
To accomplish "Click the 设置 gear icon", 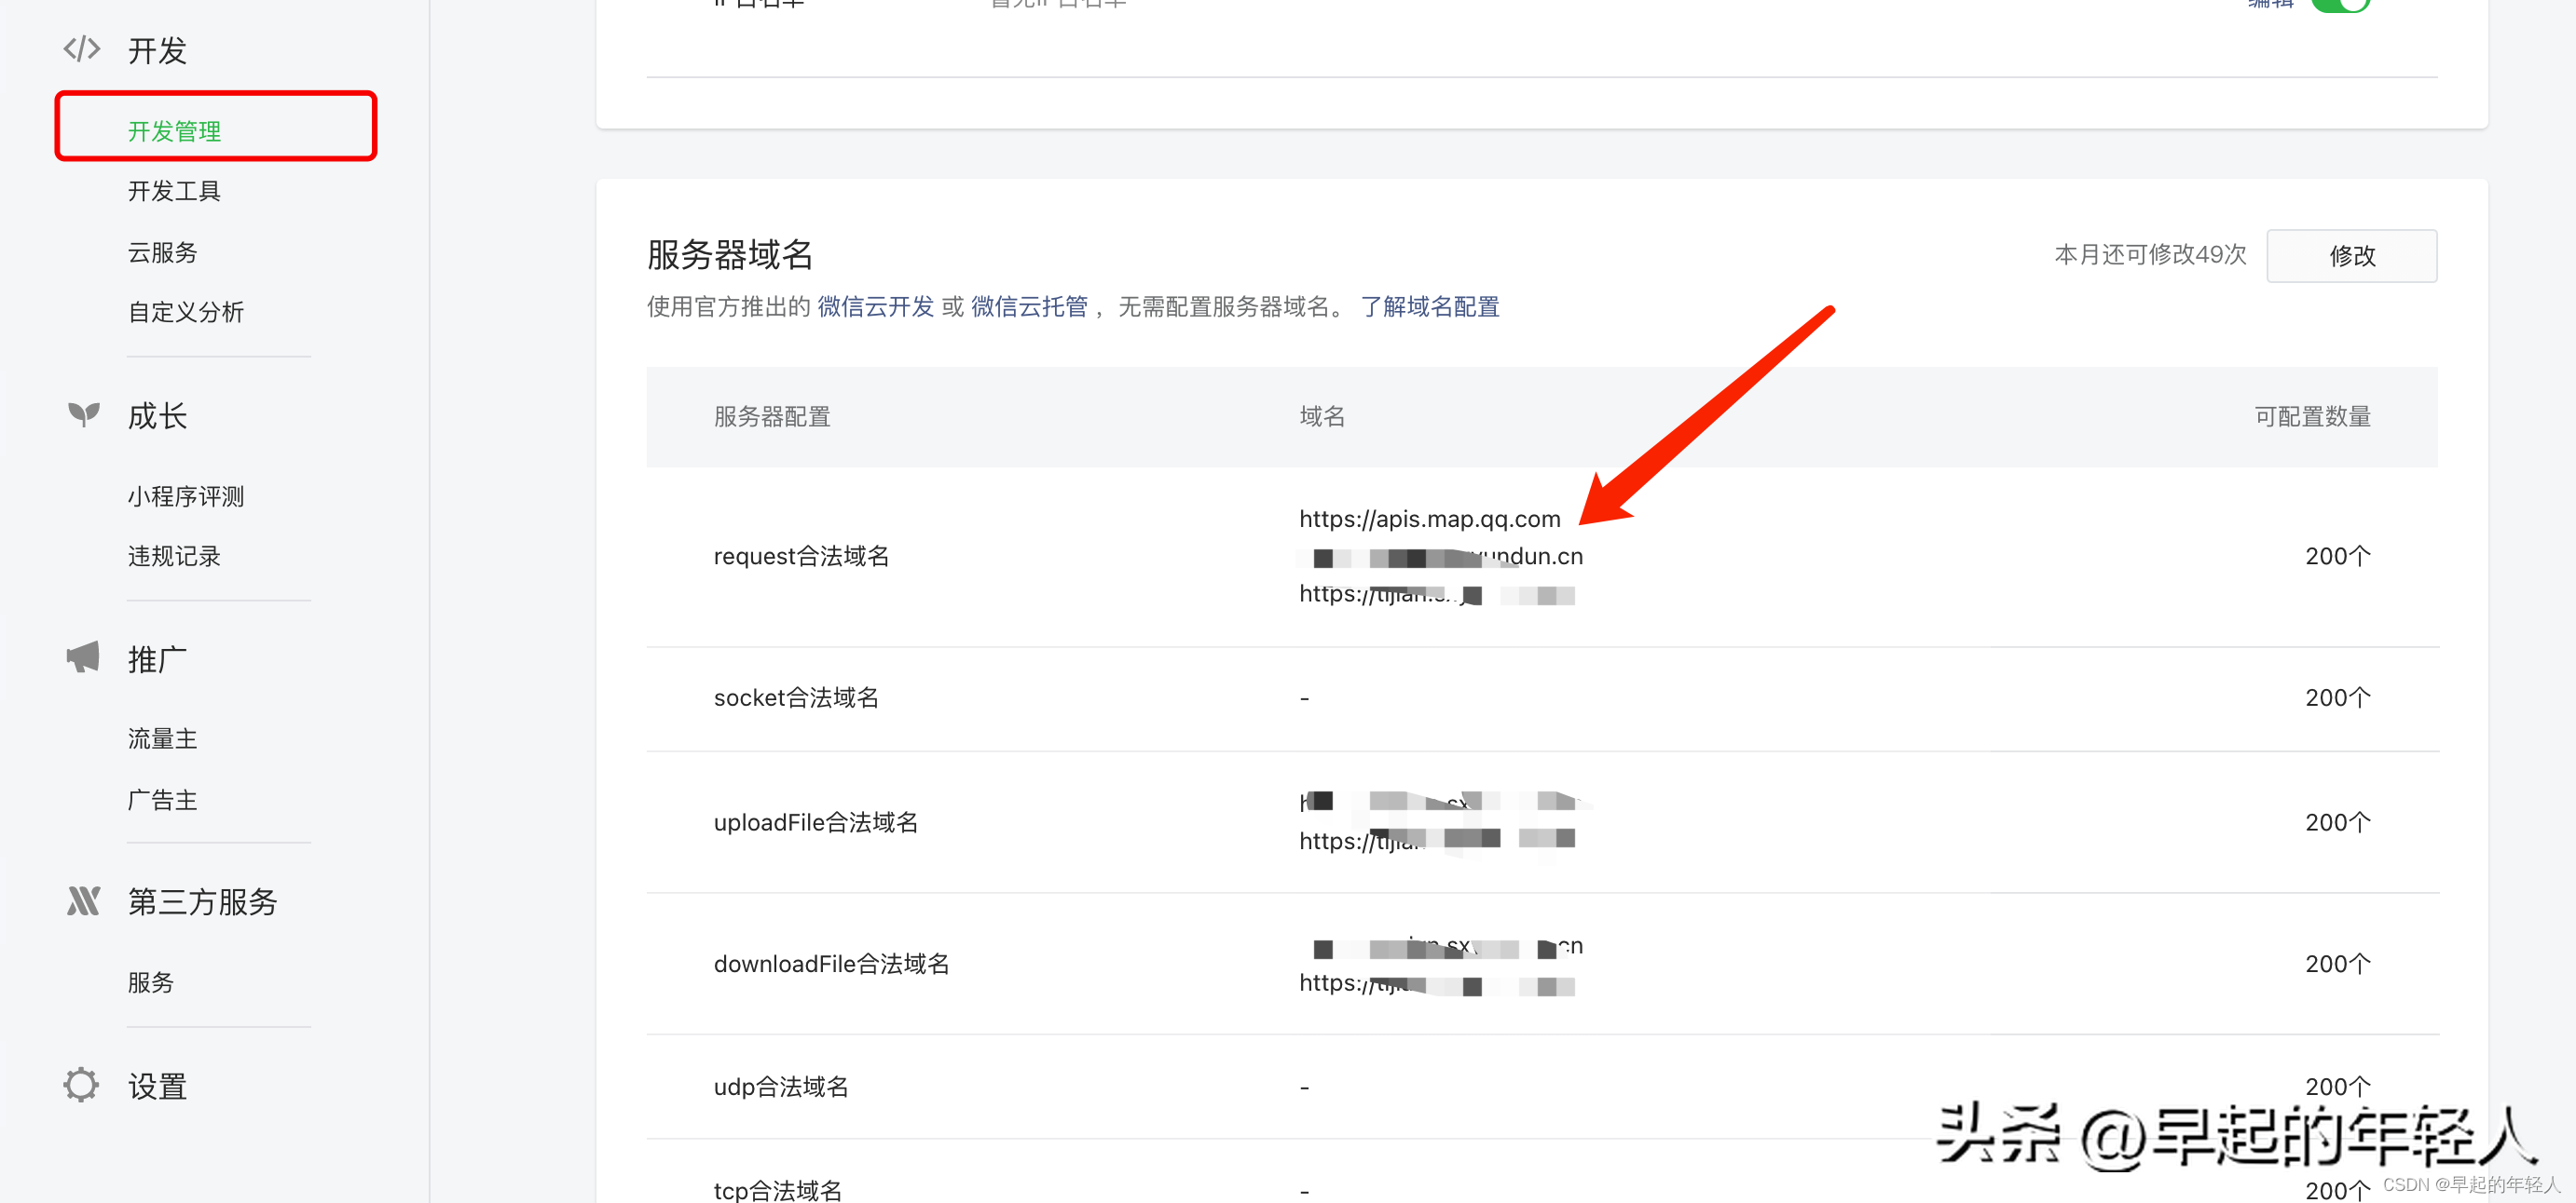I will [x=81, y=1085].
